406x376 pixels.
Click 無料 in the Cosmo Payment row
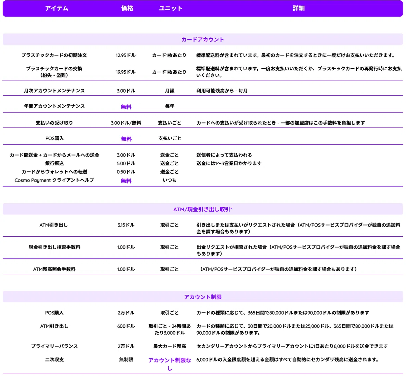pyautogui.click(x=126, y=181)
